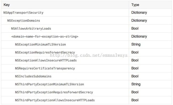This screenshot has height=105, width=173.
Task: Click the Type column header
Action: tap(135, 5)
